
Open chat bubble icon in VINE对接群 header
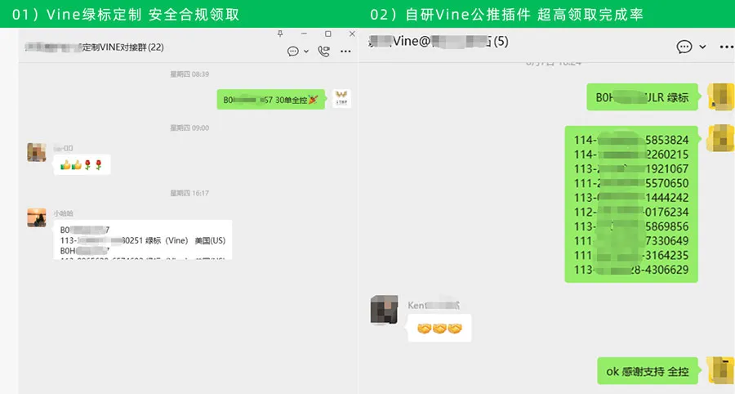click(x=293, y=51)
